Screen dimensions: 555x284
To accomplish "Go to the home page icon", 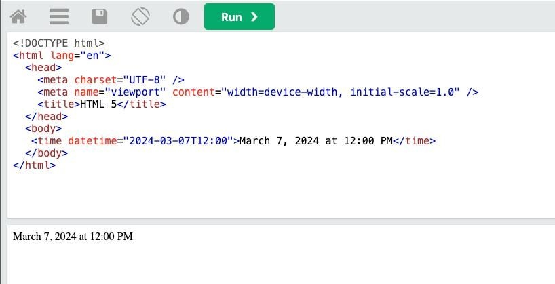I will pos(18,17).
